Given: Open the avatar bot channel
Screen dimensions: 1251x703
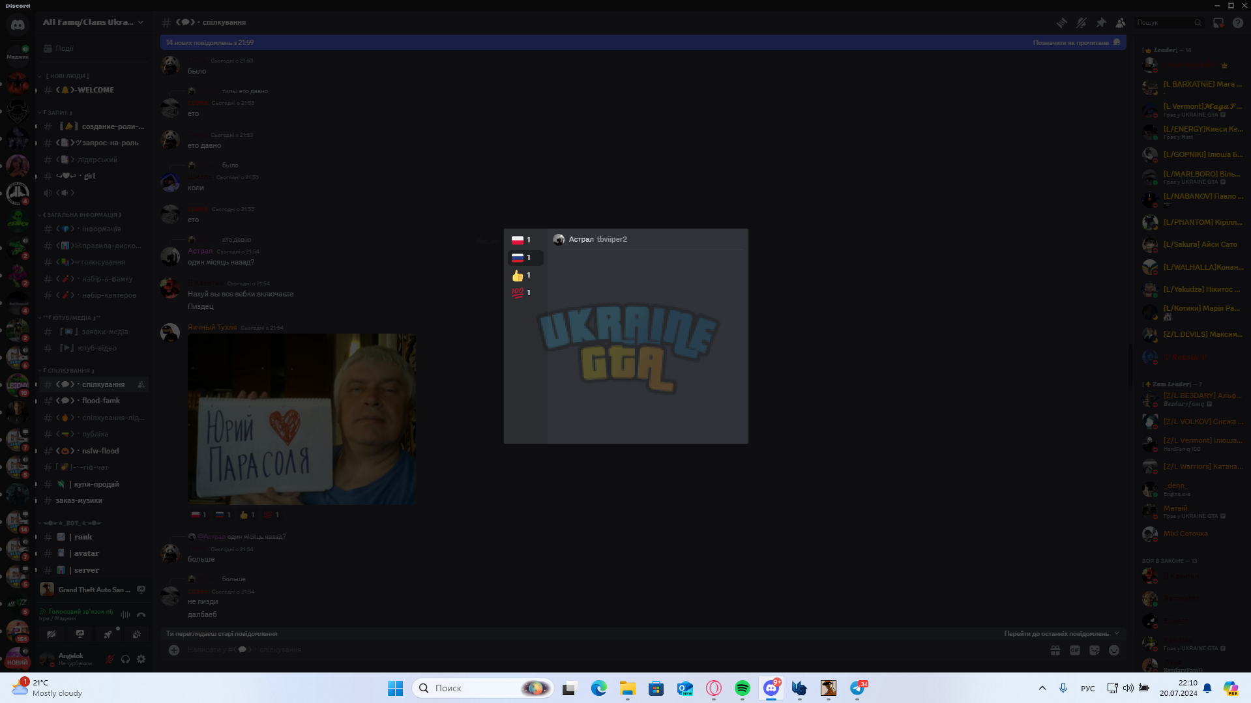Looking at the screenshot, I should 93,553.
